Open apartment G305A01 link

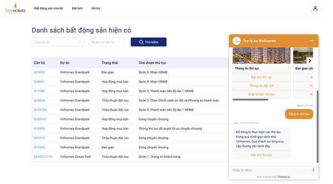coord(40,119)
